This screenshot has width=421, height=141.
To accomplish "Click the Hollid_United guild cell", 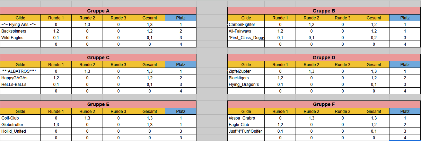I will (x=20, y=131).
